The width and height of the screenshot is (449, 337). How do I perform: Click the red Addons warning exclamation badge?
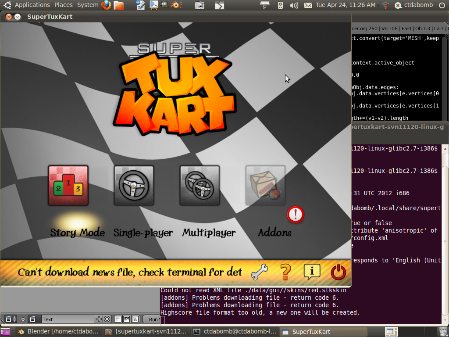pyautogui.click(x=295, y=215)
